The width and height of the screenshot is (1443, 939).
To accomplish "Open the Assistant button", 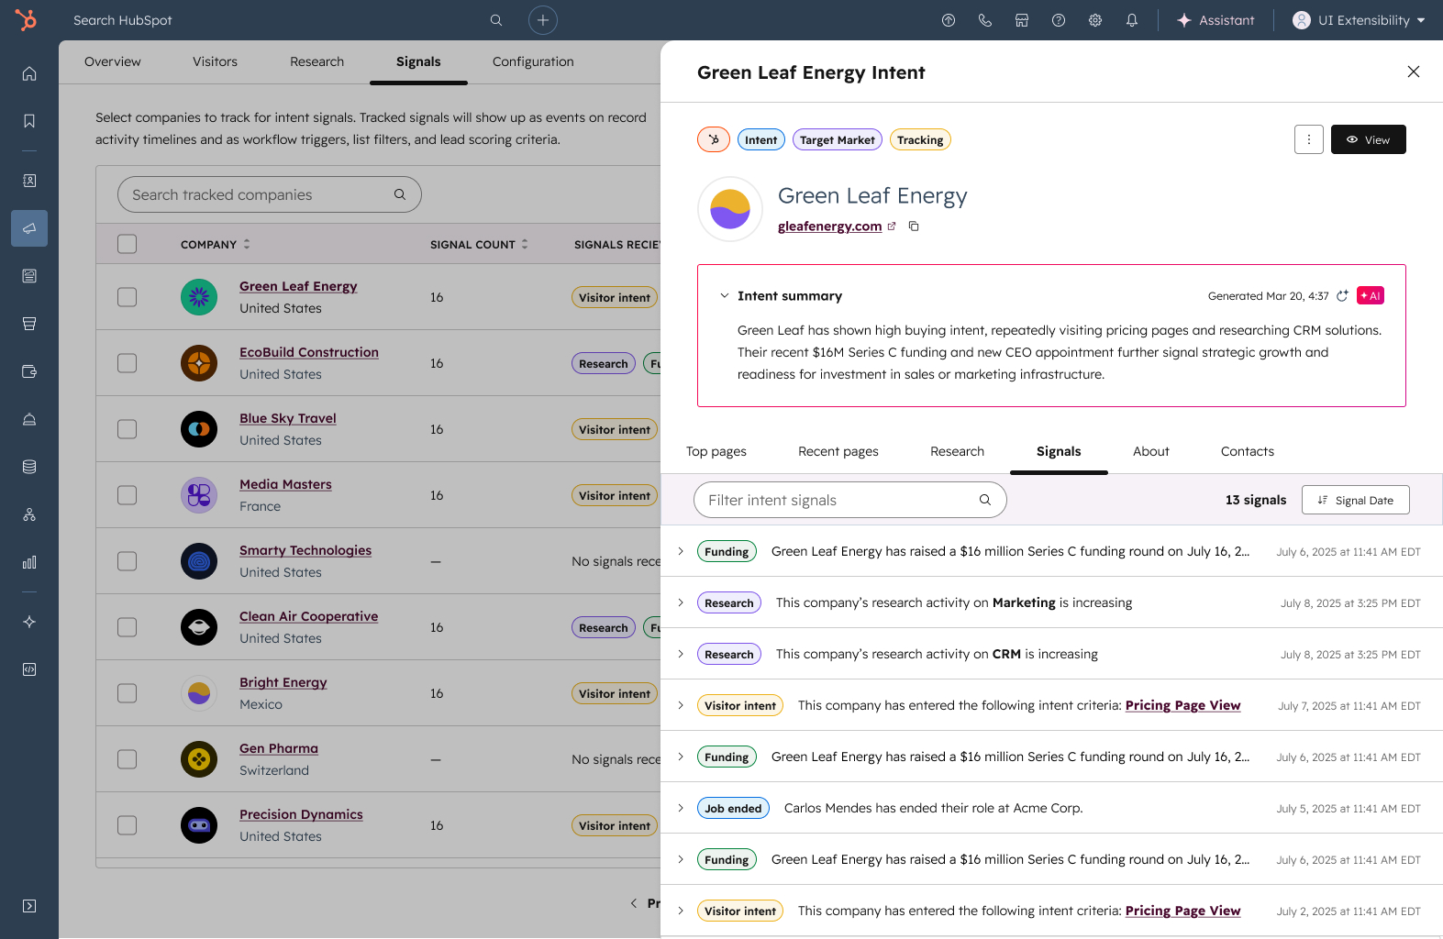I will (x=1215, y=20).
